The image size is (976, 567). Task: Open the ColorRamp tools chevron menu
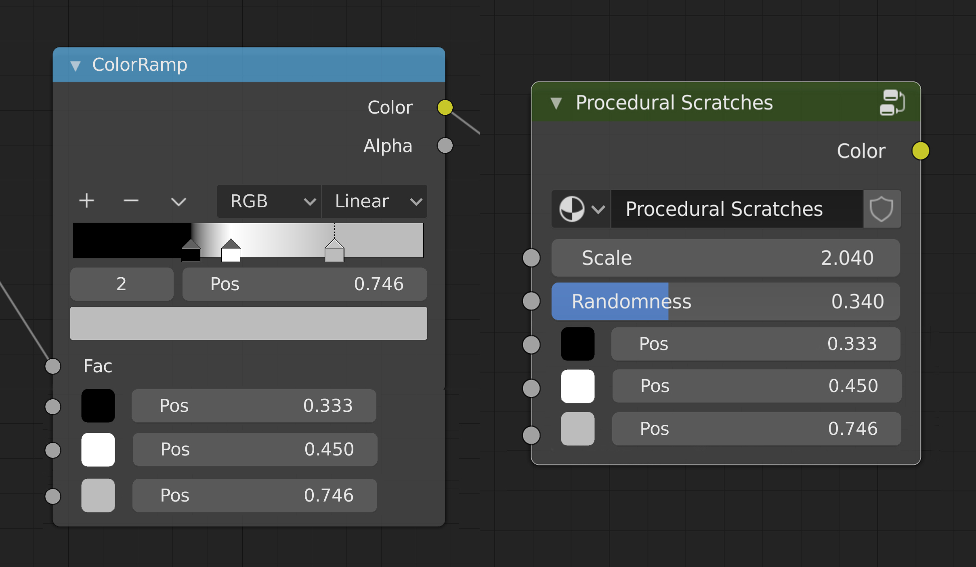click(x=178, y=202)
